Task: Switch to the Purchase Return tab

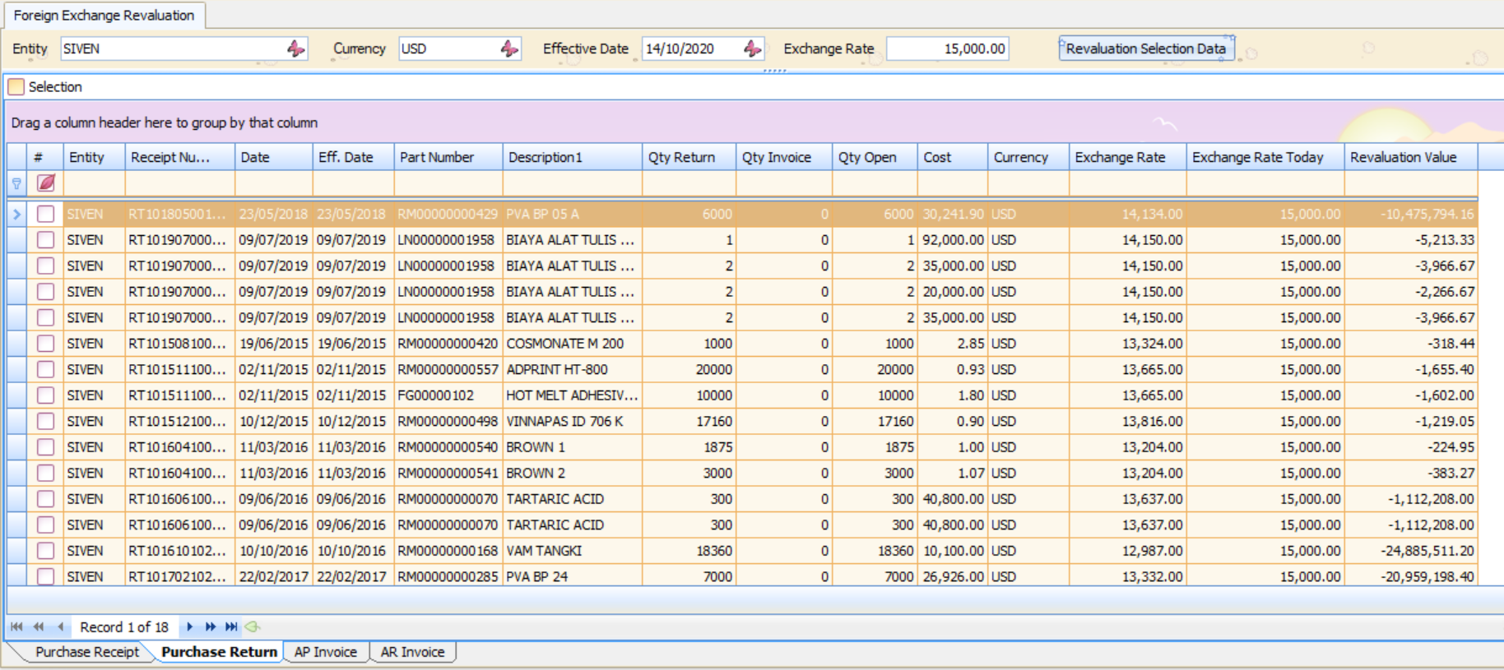Action: (x=219, y=652)
